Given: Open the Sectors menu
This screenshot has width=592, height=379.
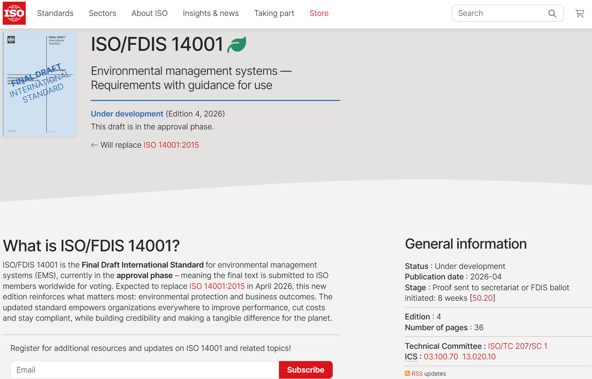Looking at the screenshot, I should [x=102, y=13].
